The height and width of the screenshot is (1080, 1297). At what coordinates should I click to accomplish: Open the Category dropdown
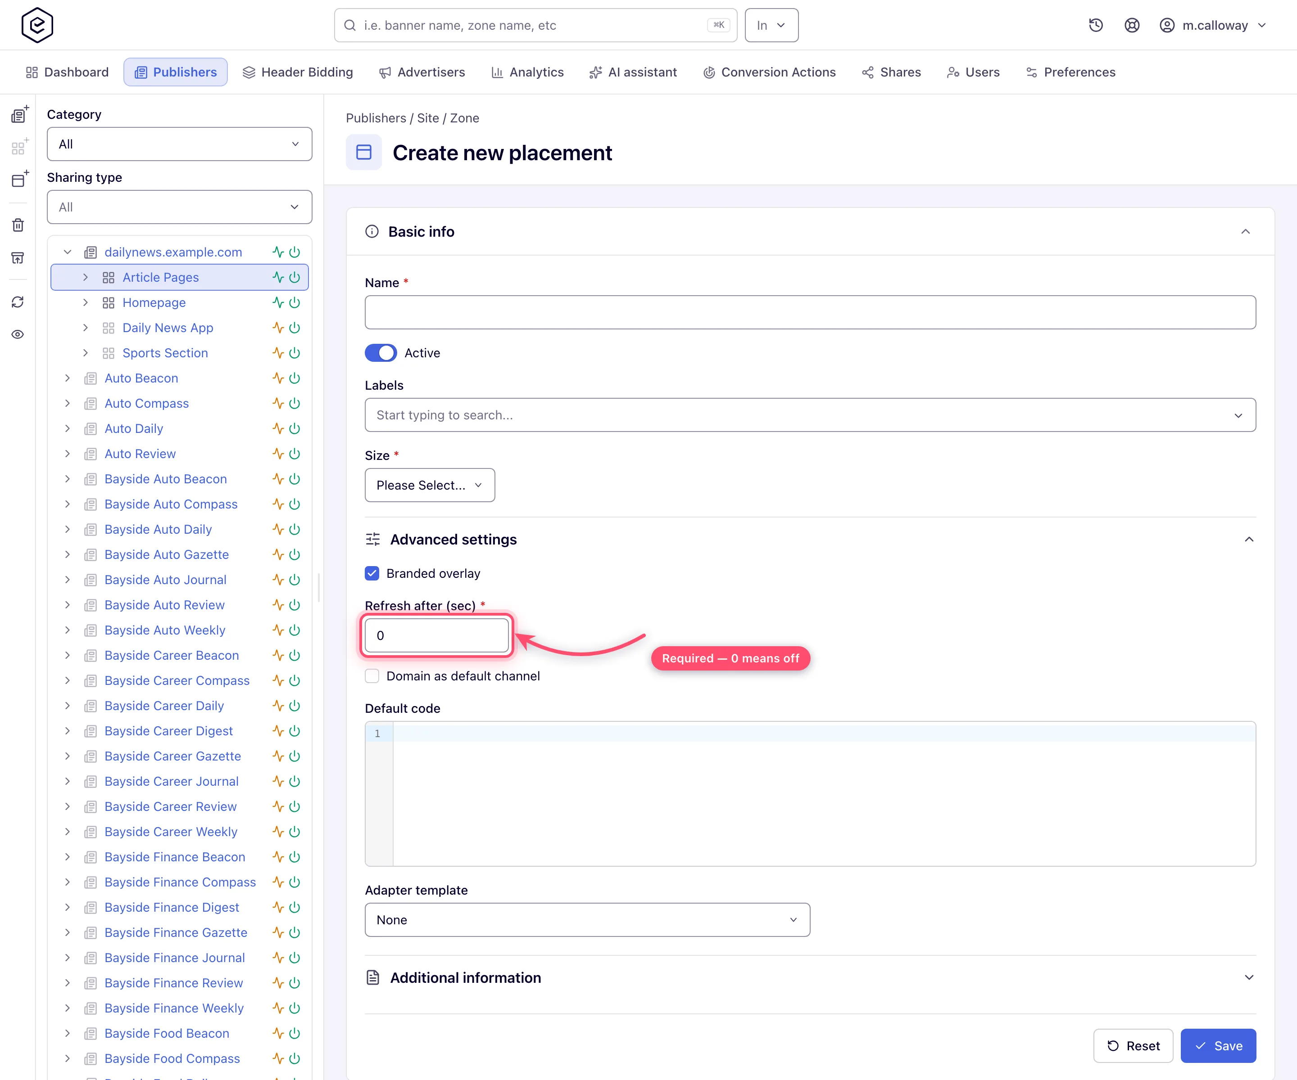(x=179, y=144)
